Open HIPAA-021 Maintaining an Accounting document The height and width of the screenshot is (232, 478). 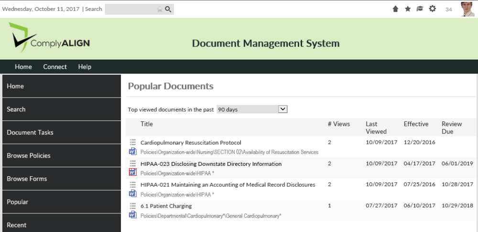(228, 185)
